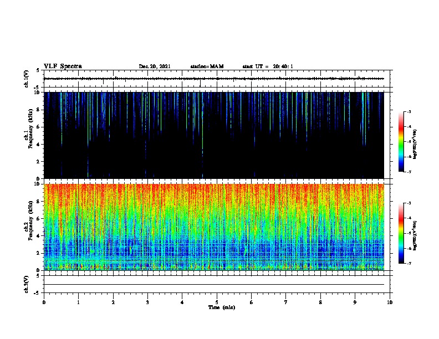Click the time axis tick label "9"
Image resolution: width=439 pixels, height=339 pixels.
pyautogui.click(x=355, y=302)
